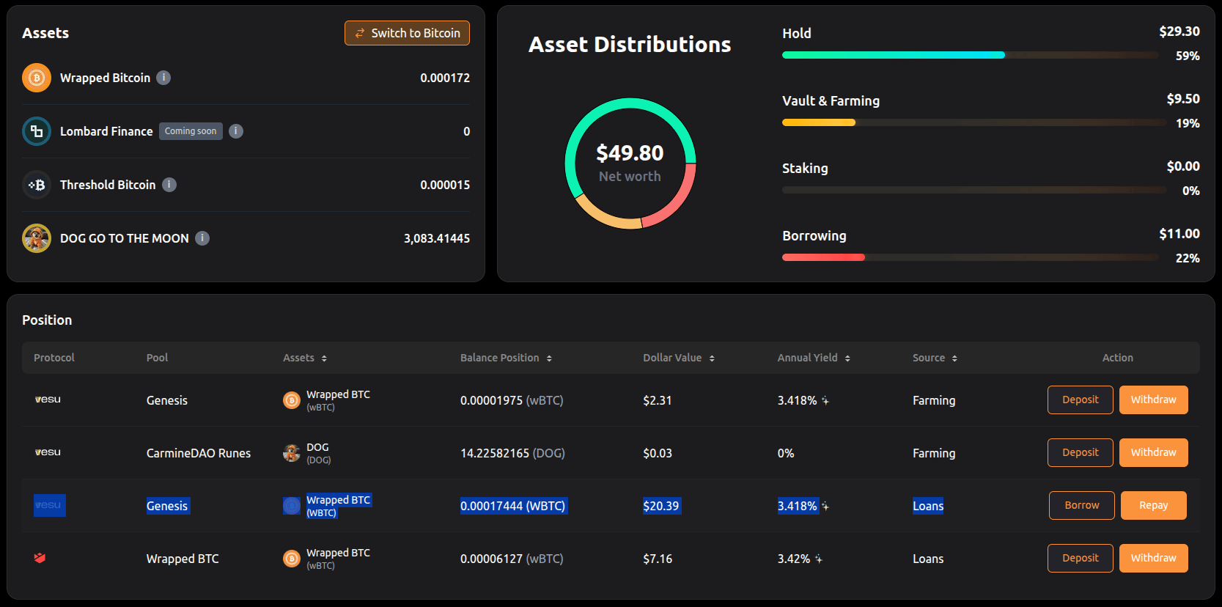Click the sparkle icon beside 3.418% Loans yield

pos(825,506)
